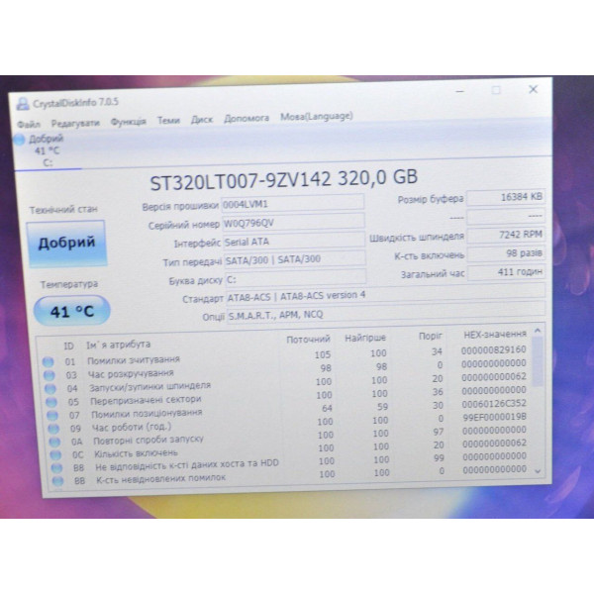Screen dimensions: 594x594
Task: Select row Перепризначені сектори
Action: [286, 397]
